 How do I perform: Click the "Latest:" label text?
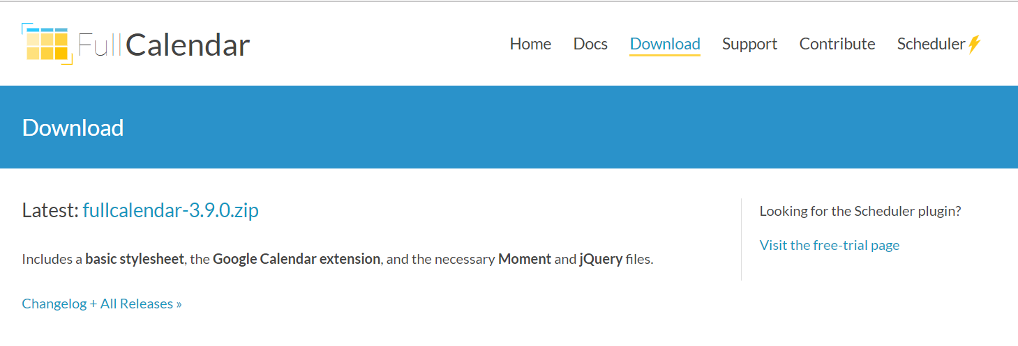(x=50, y=210)
